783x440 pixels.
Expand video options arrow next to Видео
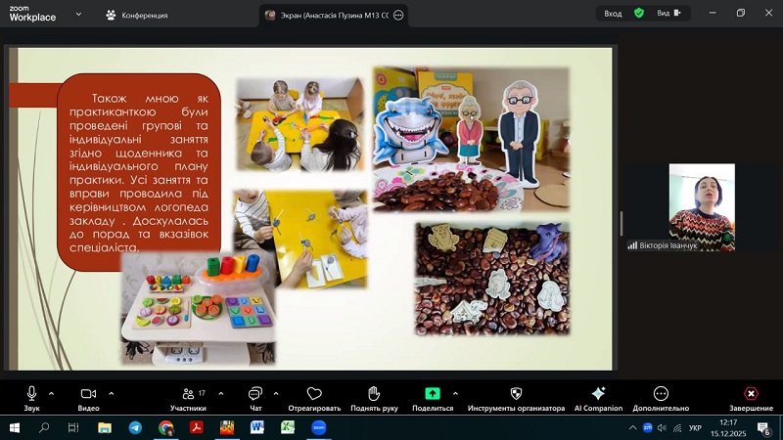click(x=111, y=393)
